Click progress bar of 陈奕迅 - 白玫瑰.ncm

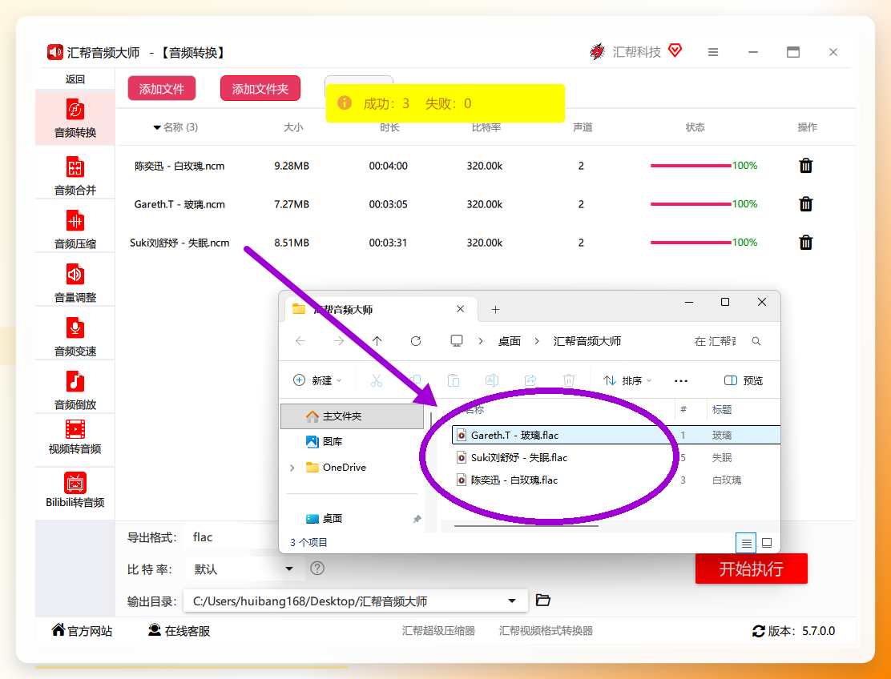(x=691, y=166)
